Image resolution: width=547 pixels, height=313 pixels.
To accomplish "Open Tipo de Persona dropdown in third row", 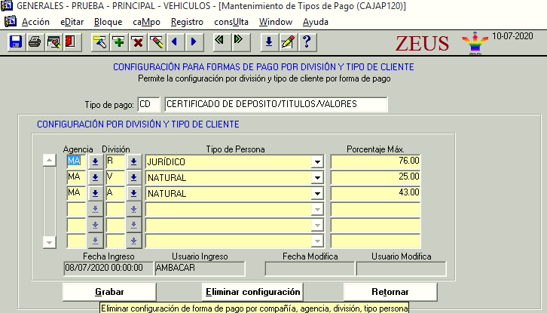I will [x=317, y=194].
